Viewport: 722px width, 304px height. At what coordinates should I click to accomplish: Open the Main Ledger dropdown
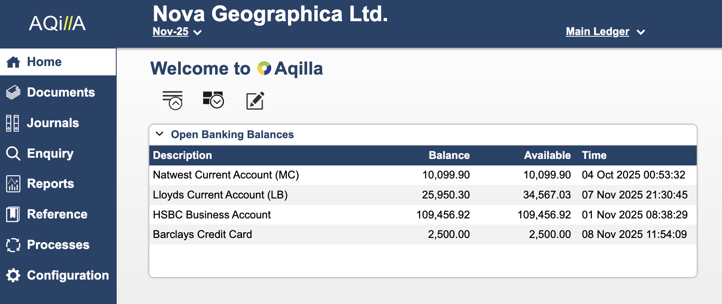coord(605,32)
